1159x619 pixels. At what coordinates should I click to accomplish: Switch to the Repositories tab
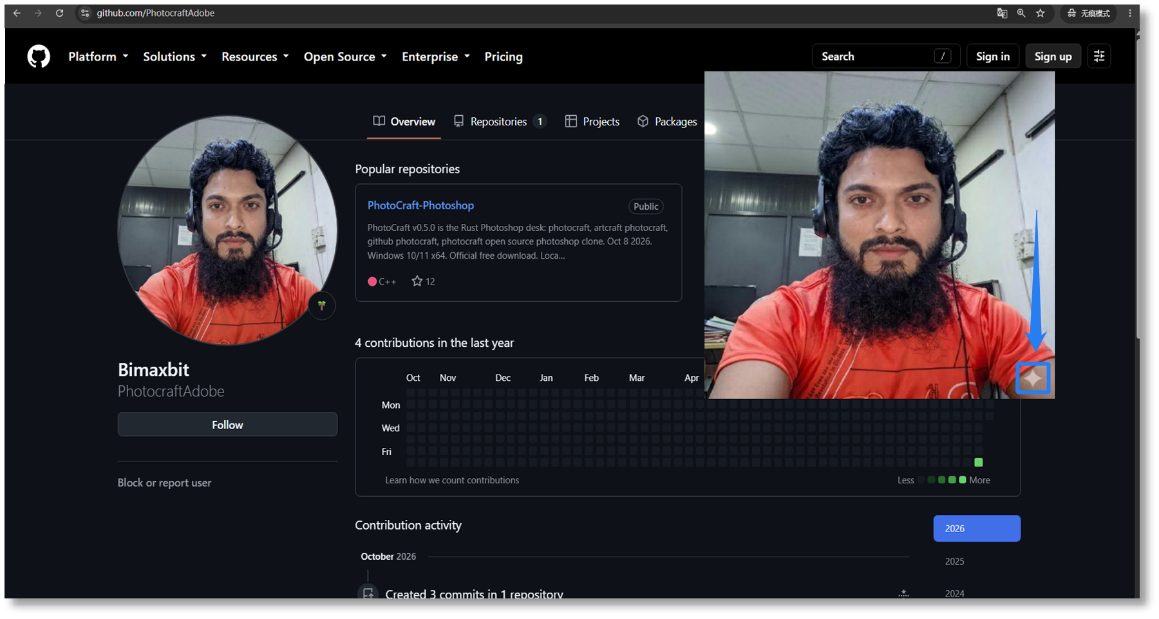500,122
